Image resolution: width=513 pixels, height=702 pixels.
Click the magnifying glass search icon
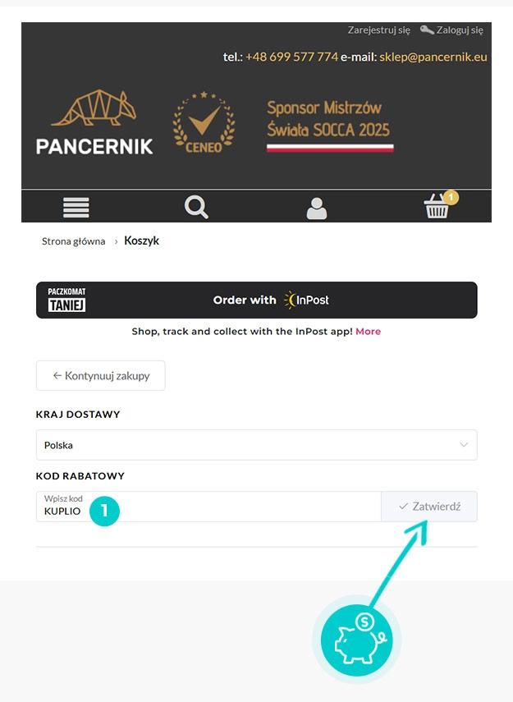coord(196,207)
